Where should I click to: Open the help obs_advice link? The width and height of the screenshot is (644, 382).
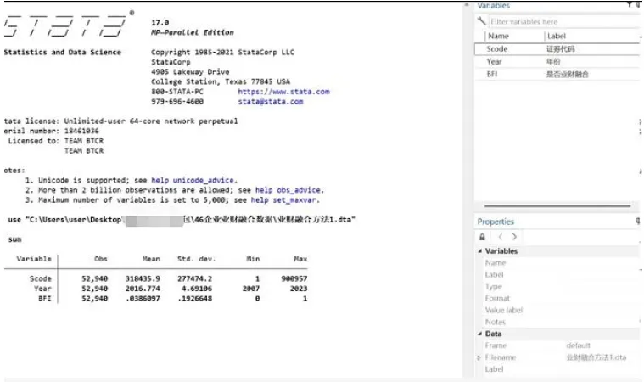point(289,190)
